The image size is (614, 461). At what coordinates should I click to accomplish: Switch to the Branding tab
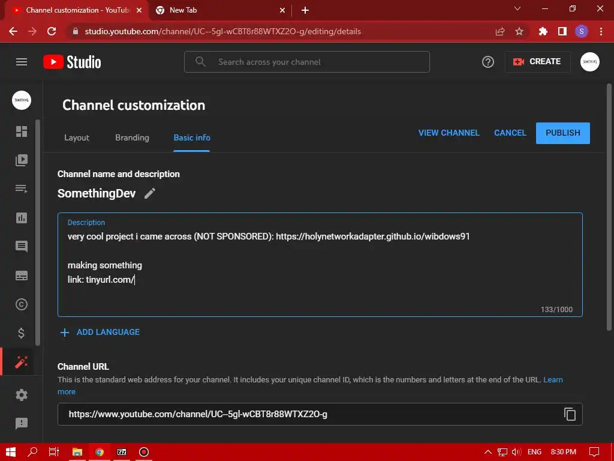(132, 137)
